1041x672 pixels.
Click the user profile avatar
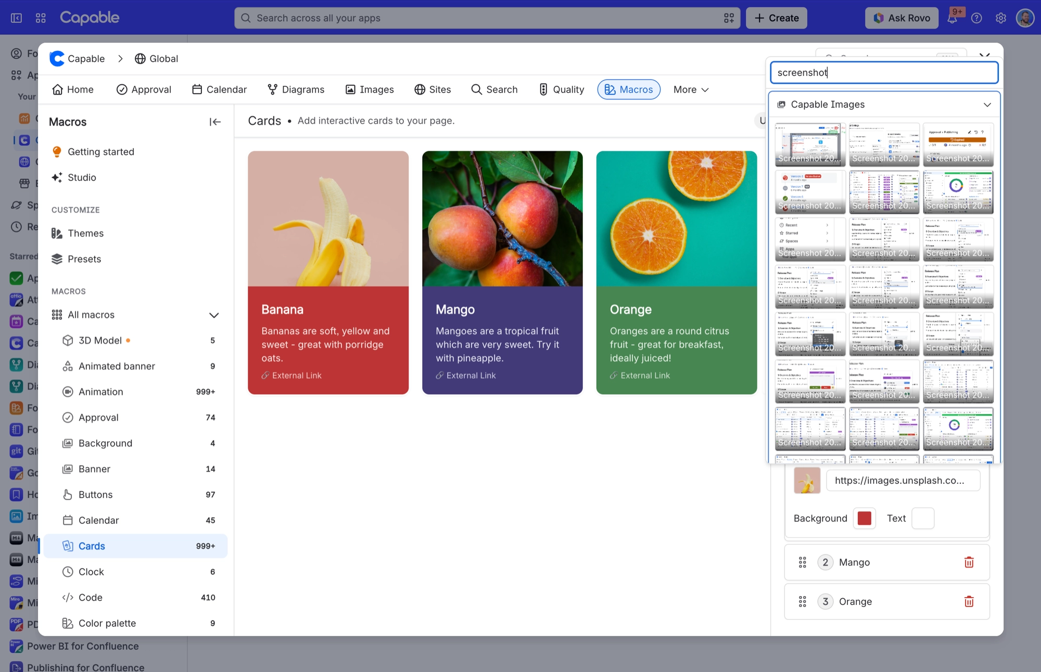pyautogui.click(x=1025, y=18)
